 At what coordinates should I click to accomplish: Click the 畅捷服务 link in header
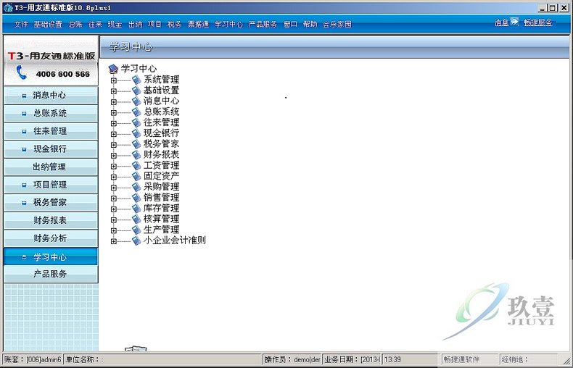(538, 22)
